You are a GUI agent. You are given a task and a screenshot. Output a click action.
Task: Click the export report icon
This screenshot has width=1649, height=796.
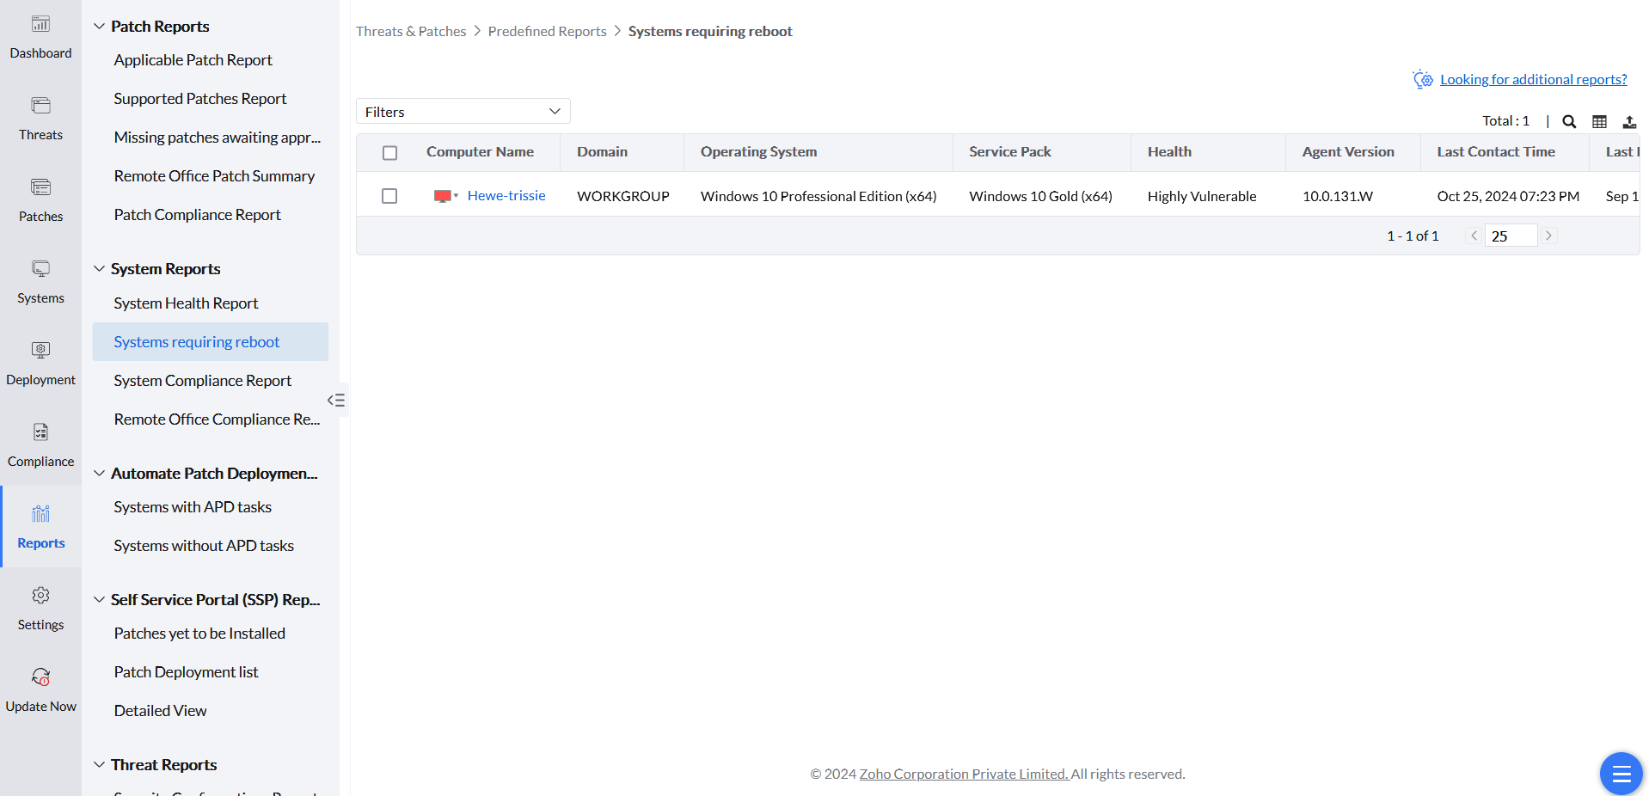coord(1629,121)
